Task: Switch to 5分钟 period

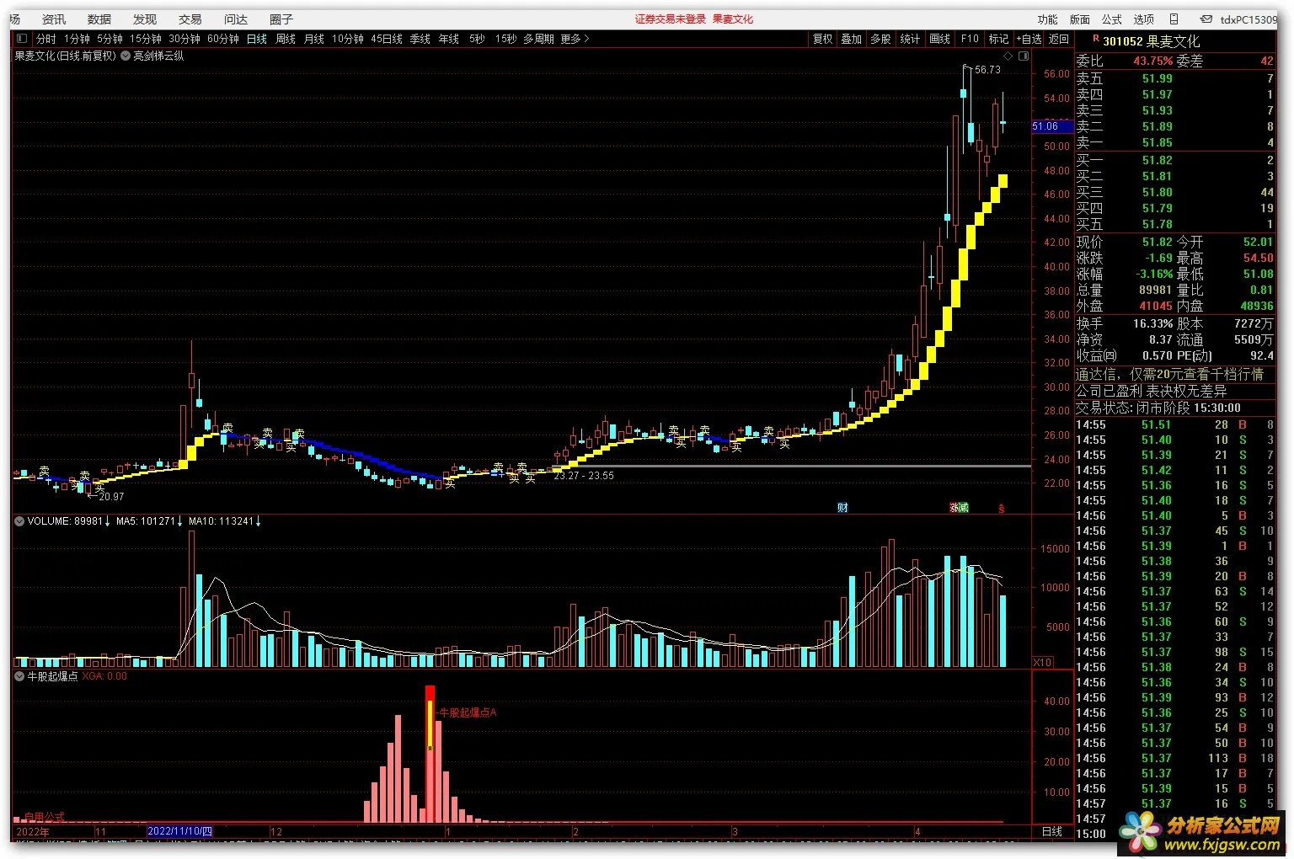Action: click(110, 39)
